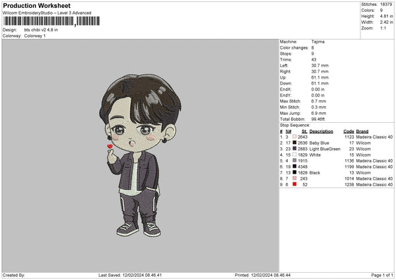Click 'Last Saved: 12/02/2024 08.46.41'
Viewport: 396px width, 280px height.
[x=130, y=275]
